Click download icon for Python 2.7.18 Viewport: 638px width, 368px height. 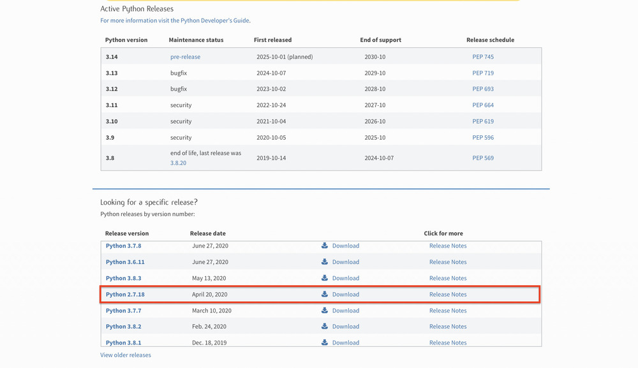[325, 294]
